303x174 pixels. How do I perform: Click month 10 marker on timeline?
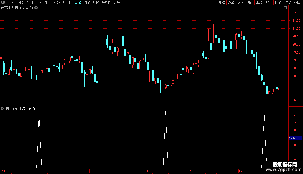pyautogui.click(x=147, y=171)
